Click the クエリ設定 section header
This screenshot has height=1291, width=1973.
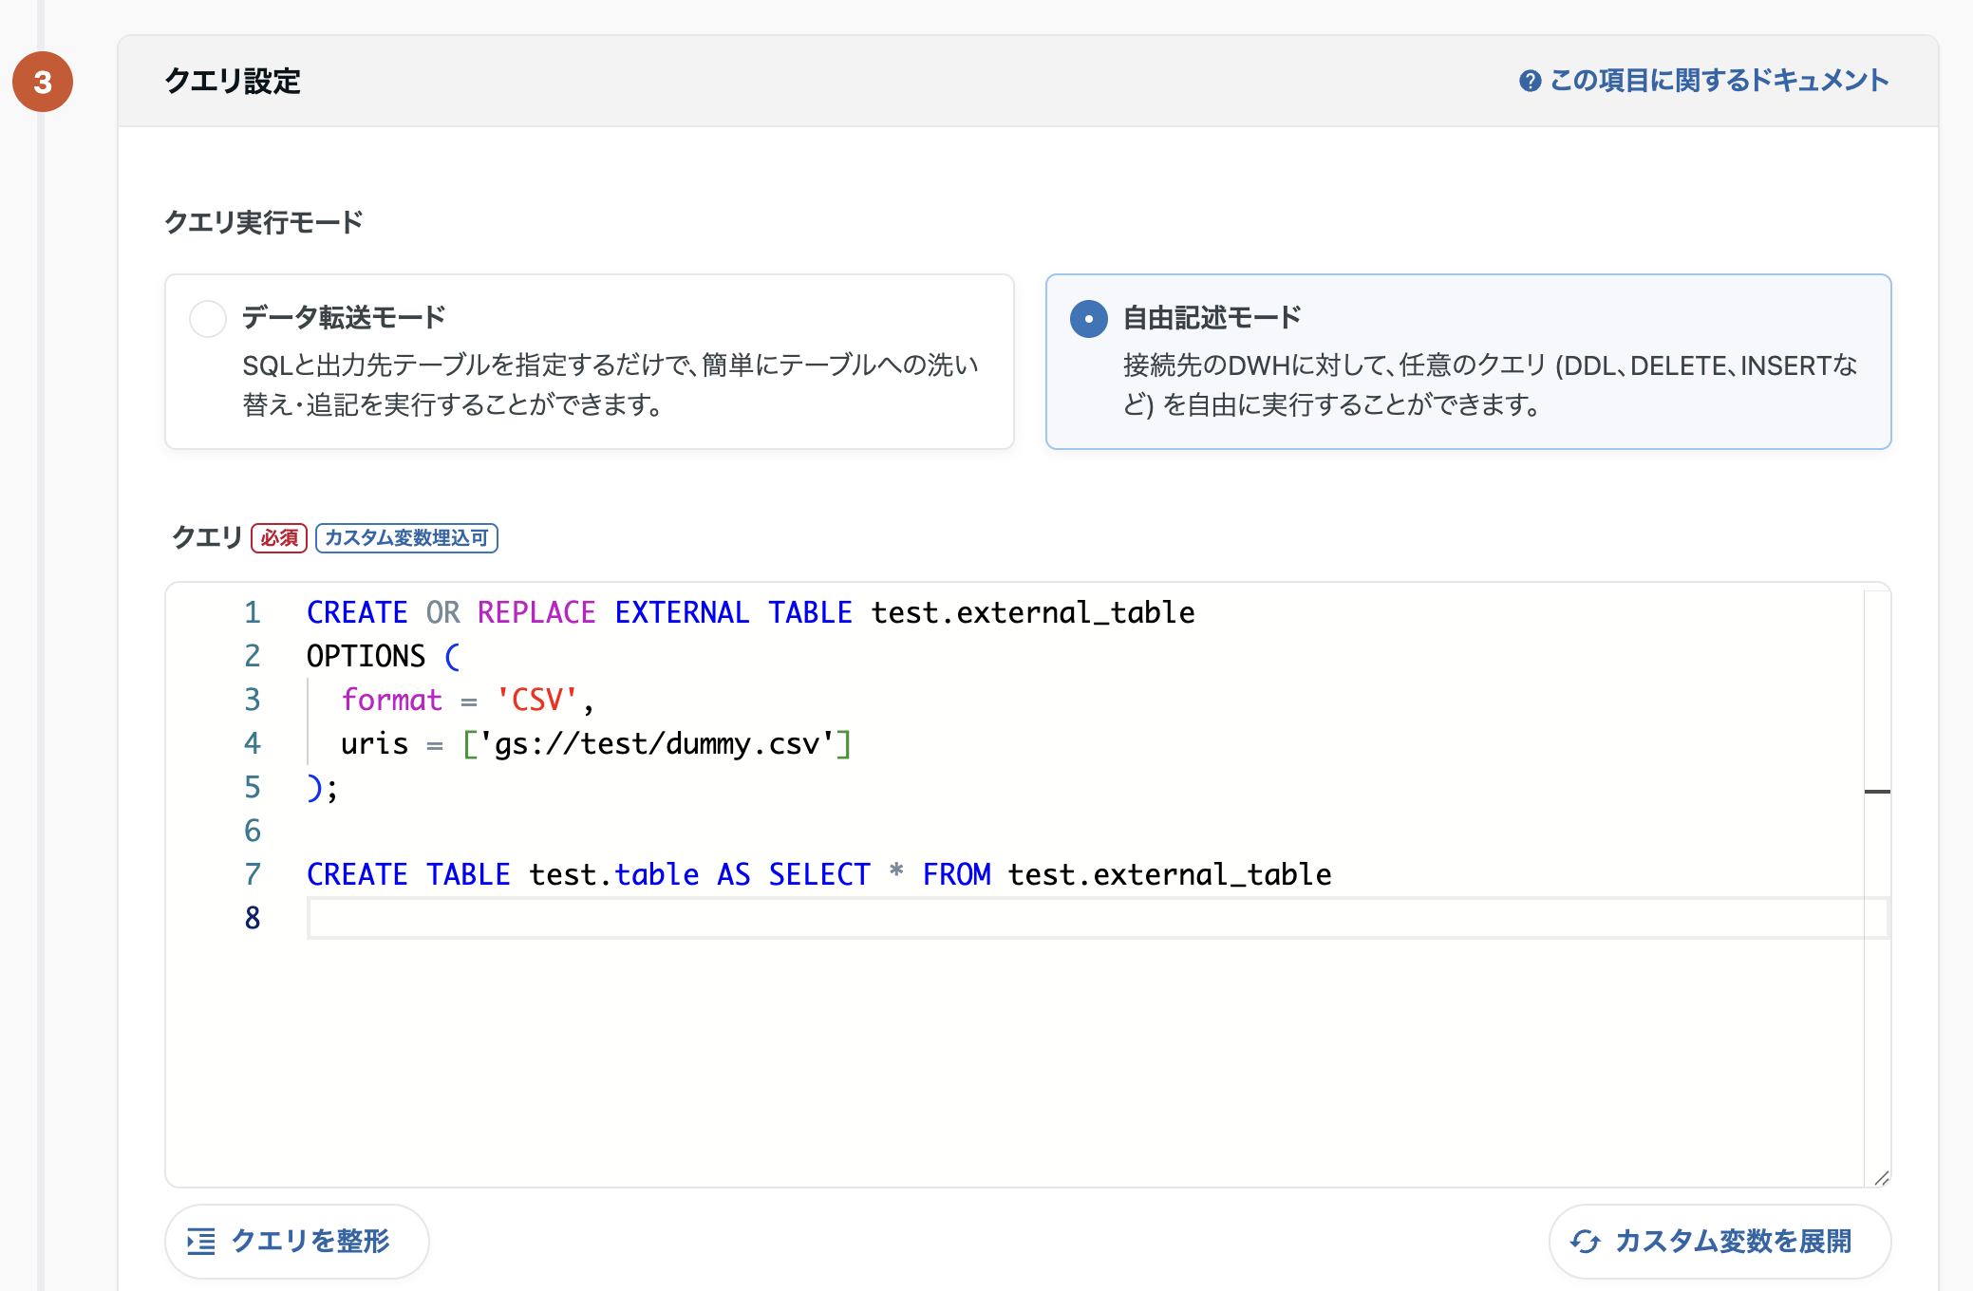(x=233, y=82)
